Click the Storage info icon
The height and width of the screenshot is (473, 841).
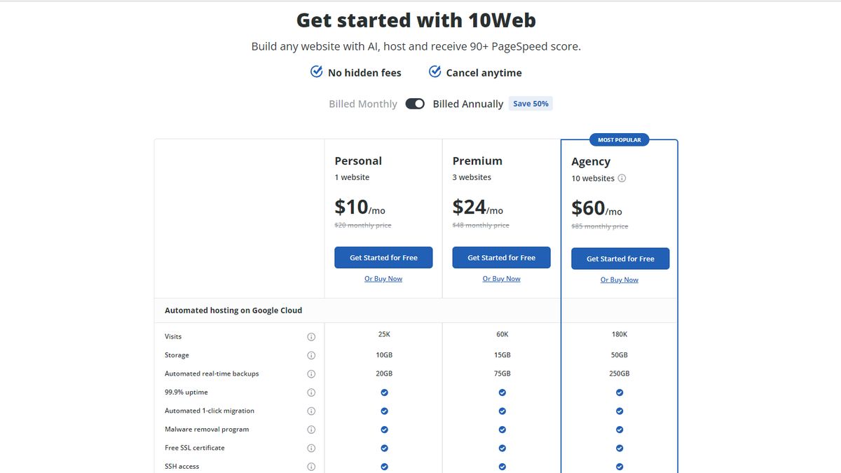click(x=310, y=355)
